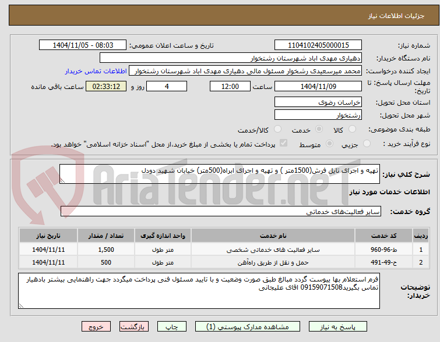Open مشاهده مدارک پیوستی (1) button

tap(248, 327)
